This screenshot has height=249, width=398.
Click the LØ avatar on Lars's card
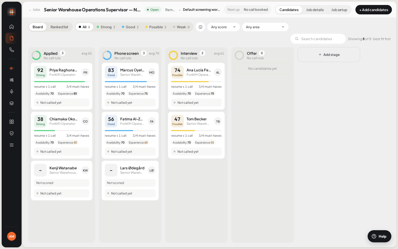click(152, 170)
